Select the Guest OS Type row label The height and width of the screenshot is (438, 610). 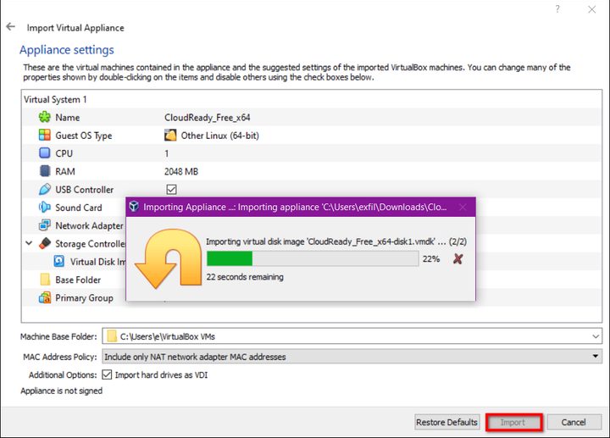[83, 136]
